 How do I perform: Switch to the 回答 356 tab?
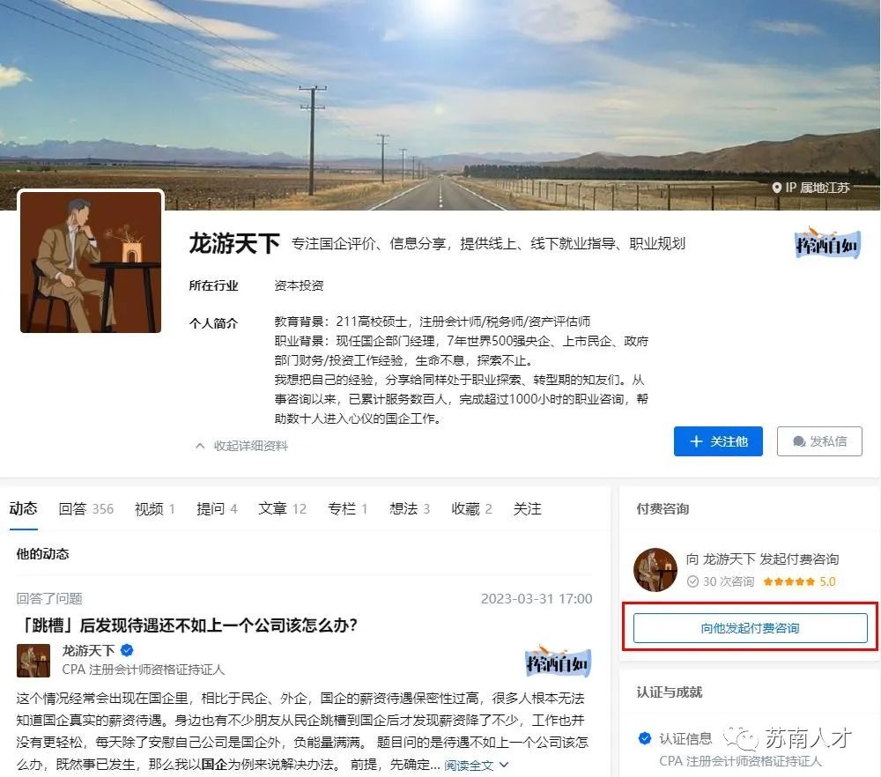point(86,509)
